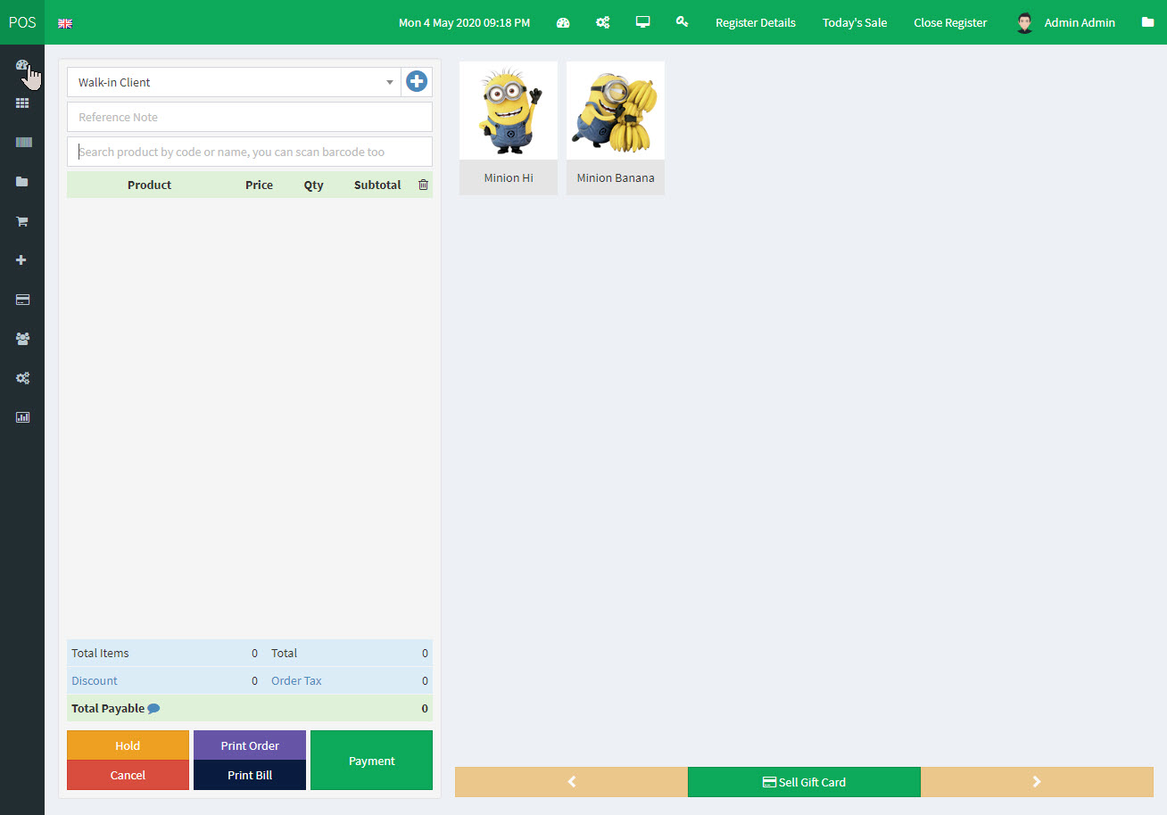Click the Admin Admin avatar picture
The height and width of the screenshot is (815, 1167).
point(1025,23)
